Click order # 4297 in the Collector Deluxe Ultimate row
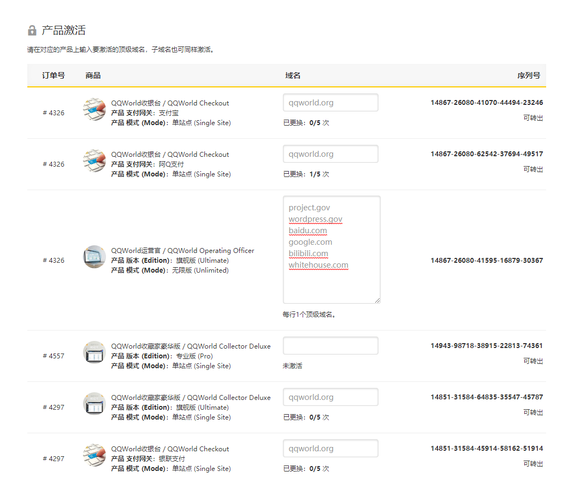The image size is (574, 495). (x=54, y=407)
